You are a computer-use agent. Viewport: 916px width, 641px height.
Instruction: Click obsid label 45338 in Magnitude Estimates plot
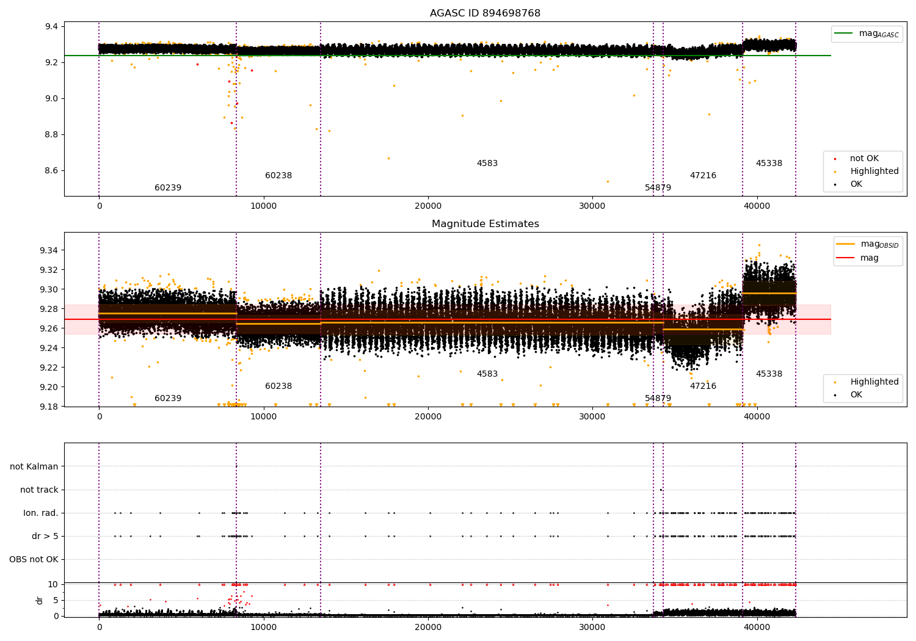(769, 374)
